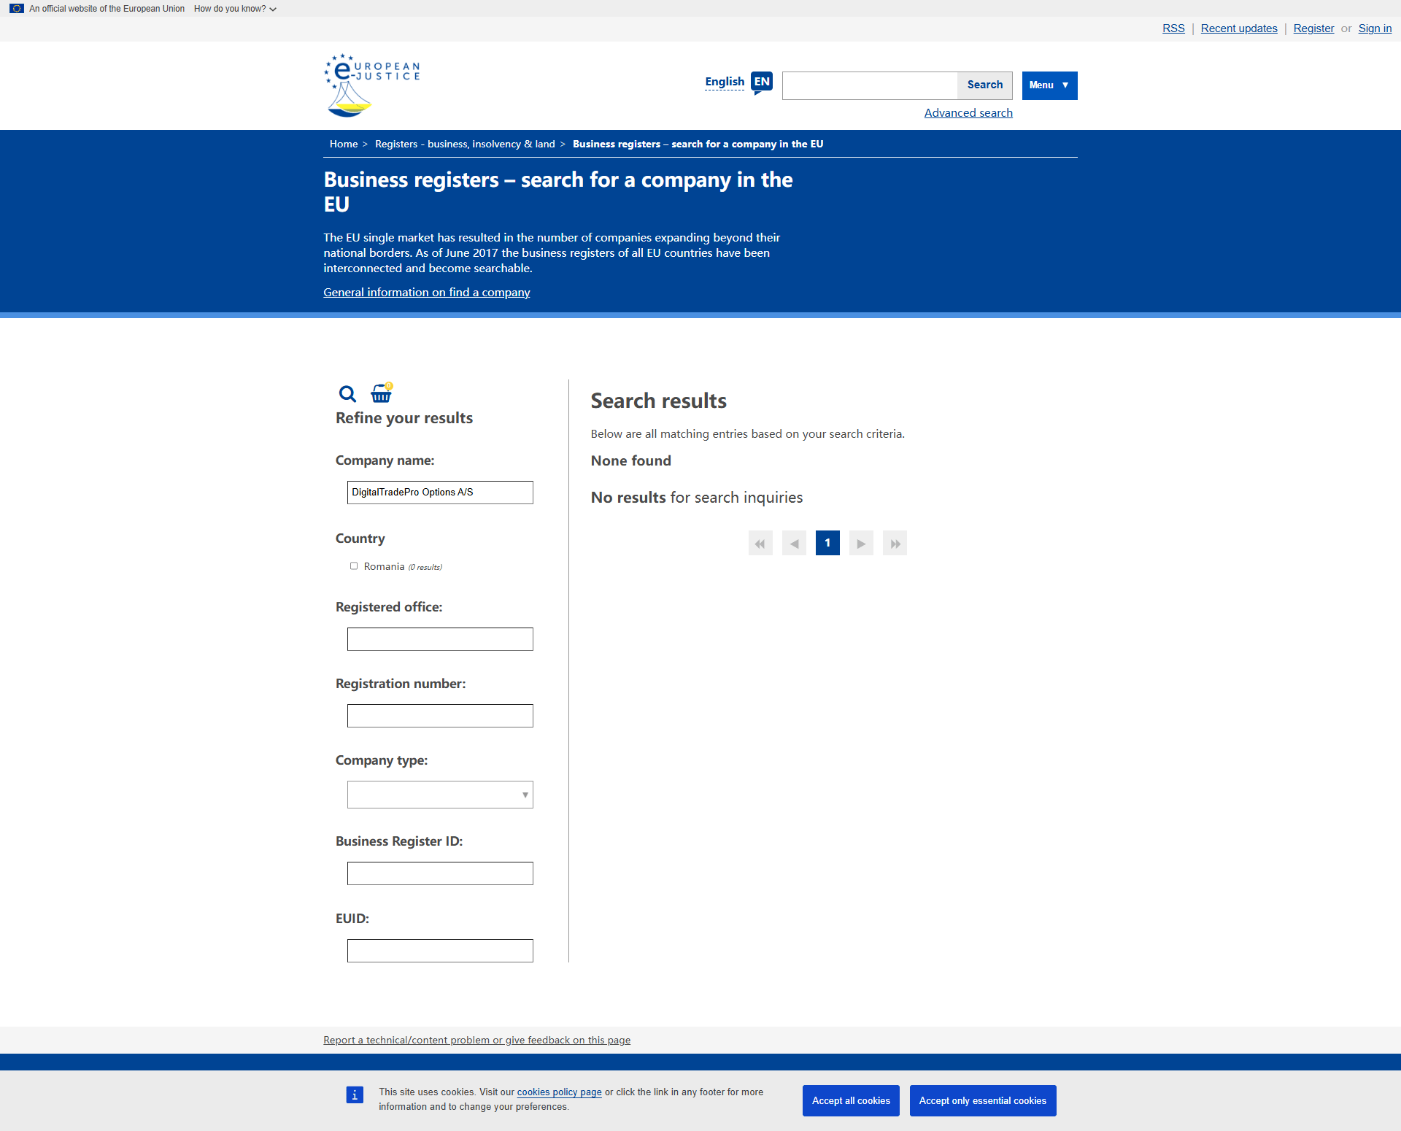Screen dimensions: 1401x1131
Task: Focus the EUID input field
Action: tap(440, 951)
